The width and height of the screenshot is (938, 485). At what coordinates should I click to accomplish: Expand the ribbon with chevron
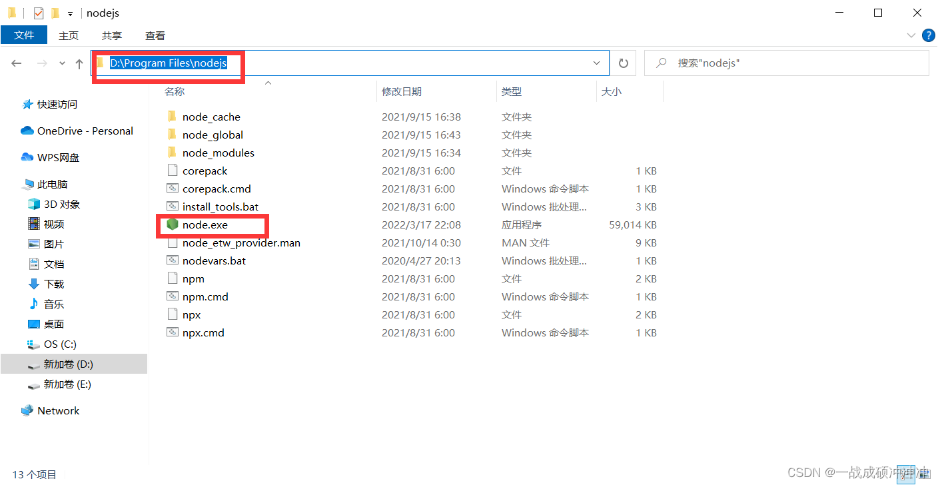tap(911, 35)
